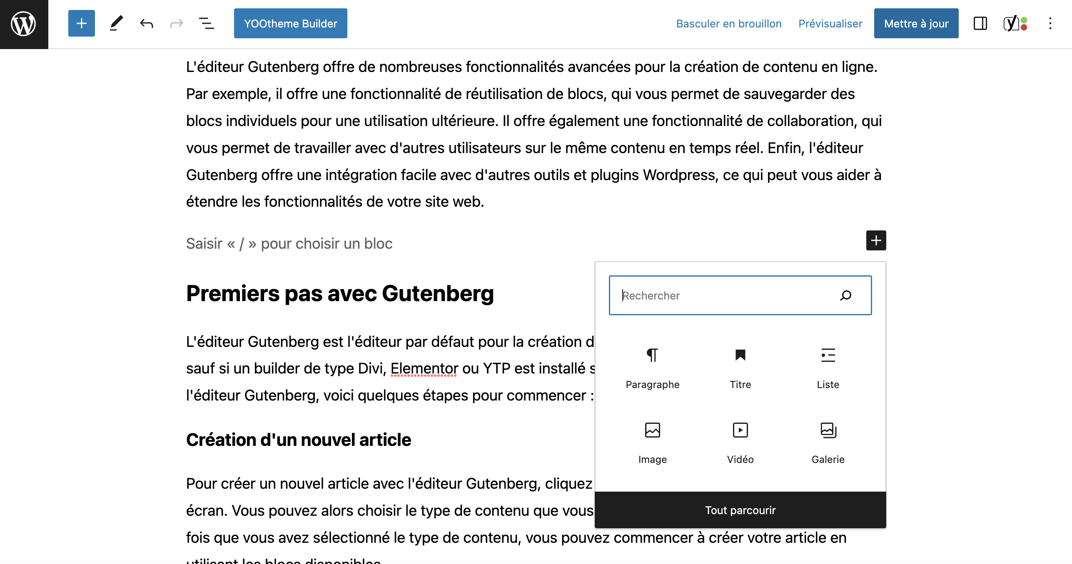Image resolution: width=1072 pixels, height=564 pixels.
Task: Undo the last change
Action: point(147,23)
